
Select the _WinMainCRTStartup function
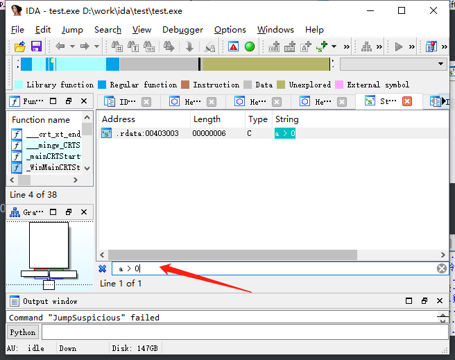tap(46, 167)
